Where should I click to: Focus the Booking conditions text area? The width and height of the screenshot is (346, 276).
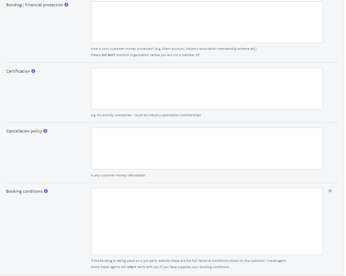[x=207, y=221]
